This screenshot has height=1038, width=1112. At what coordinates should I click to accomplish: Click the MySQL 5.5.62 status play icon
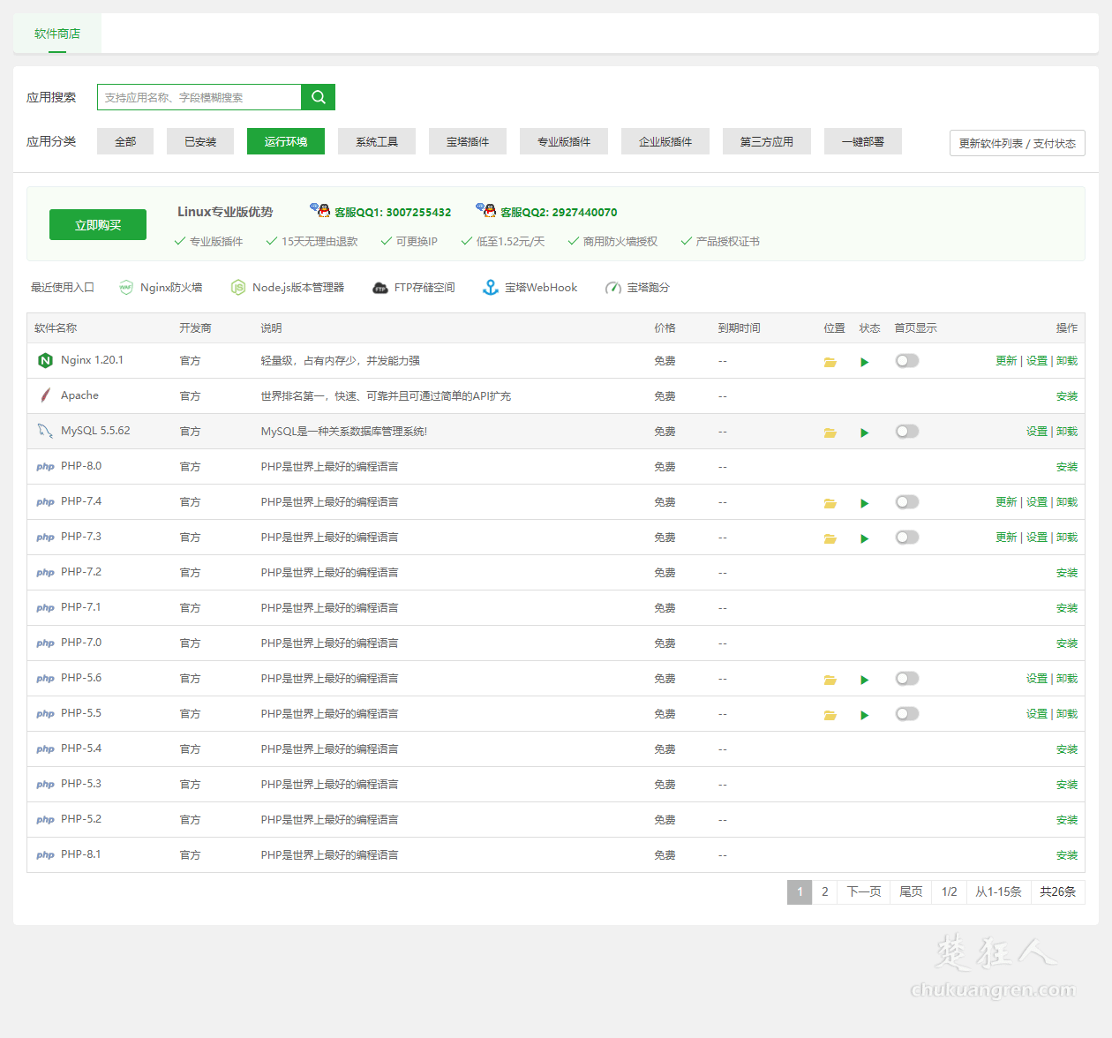[865, 432]
